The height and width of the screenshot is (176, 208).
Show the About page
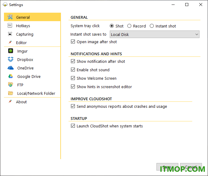tap(32, 102)
